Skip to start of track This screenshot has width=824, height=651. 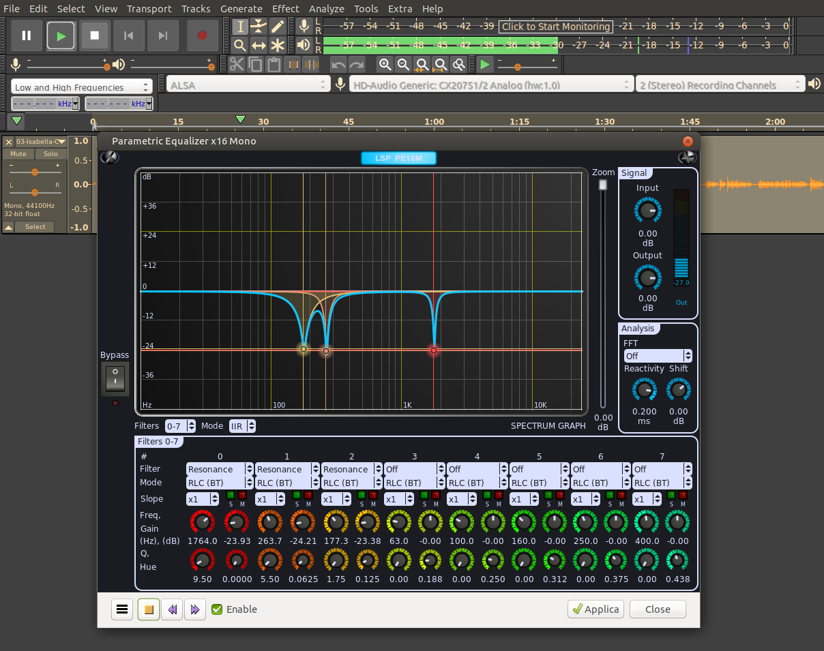click(128, 35)
